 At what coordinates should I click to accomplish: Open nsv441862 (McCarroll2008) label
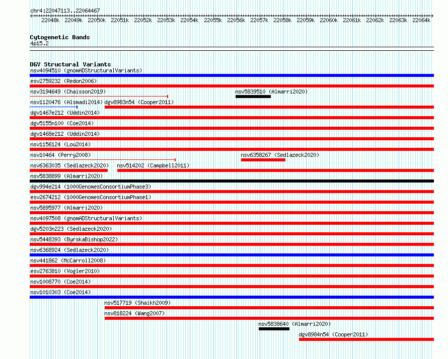point(68,260)
